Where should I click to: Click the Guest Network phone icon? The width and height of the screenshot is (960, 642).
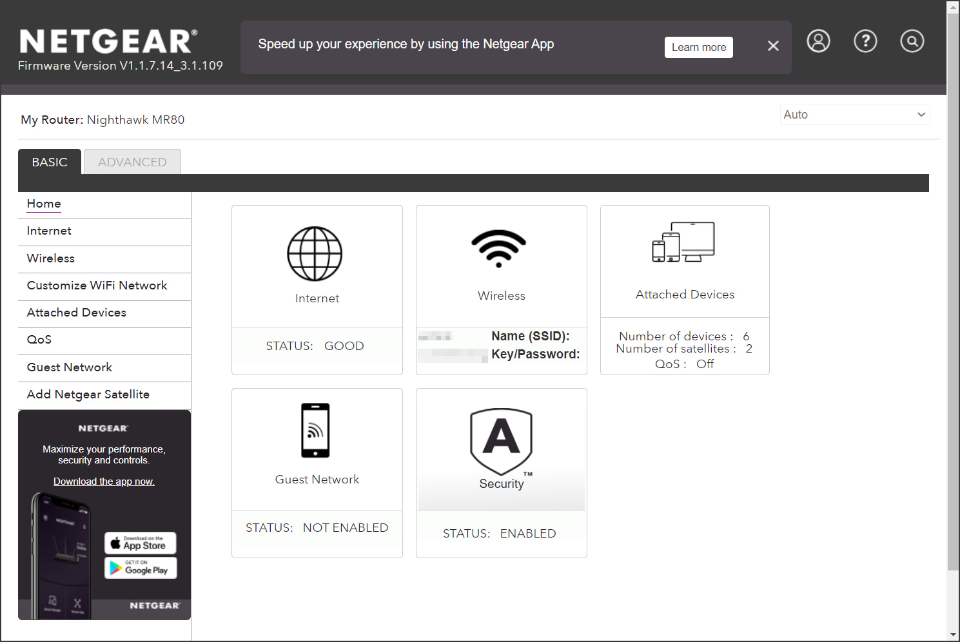click(x=315, y=430)
